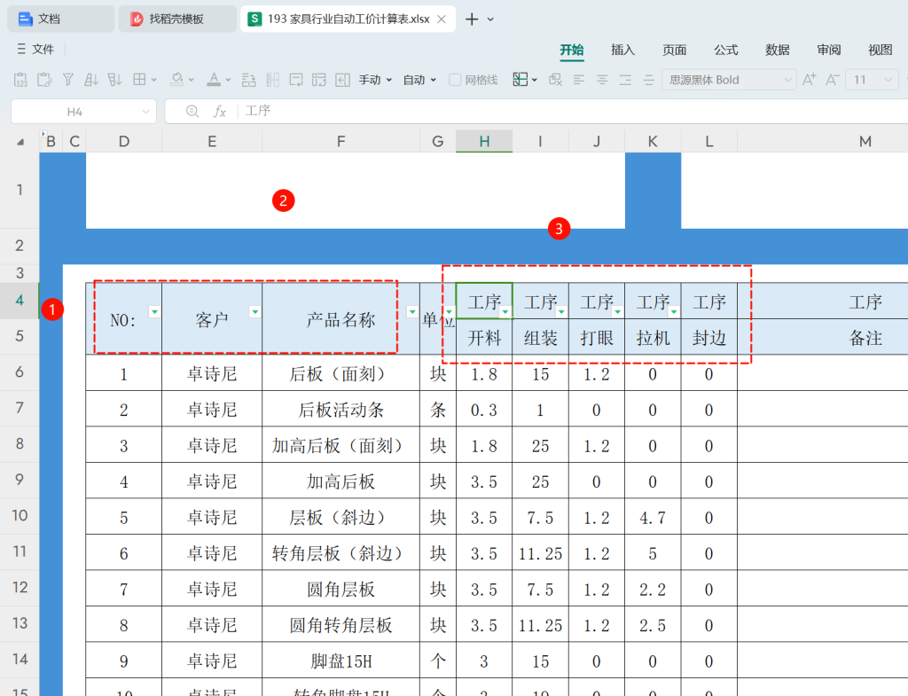Open the 自动 dropdown
The image size is (908, 696).
tap(419, 80)
